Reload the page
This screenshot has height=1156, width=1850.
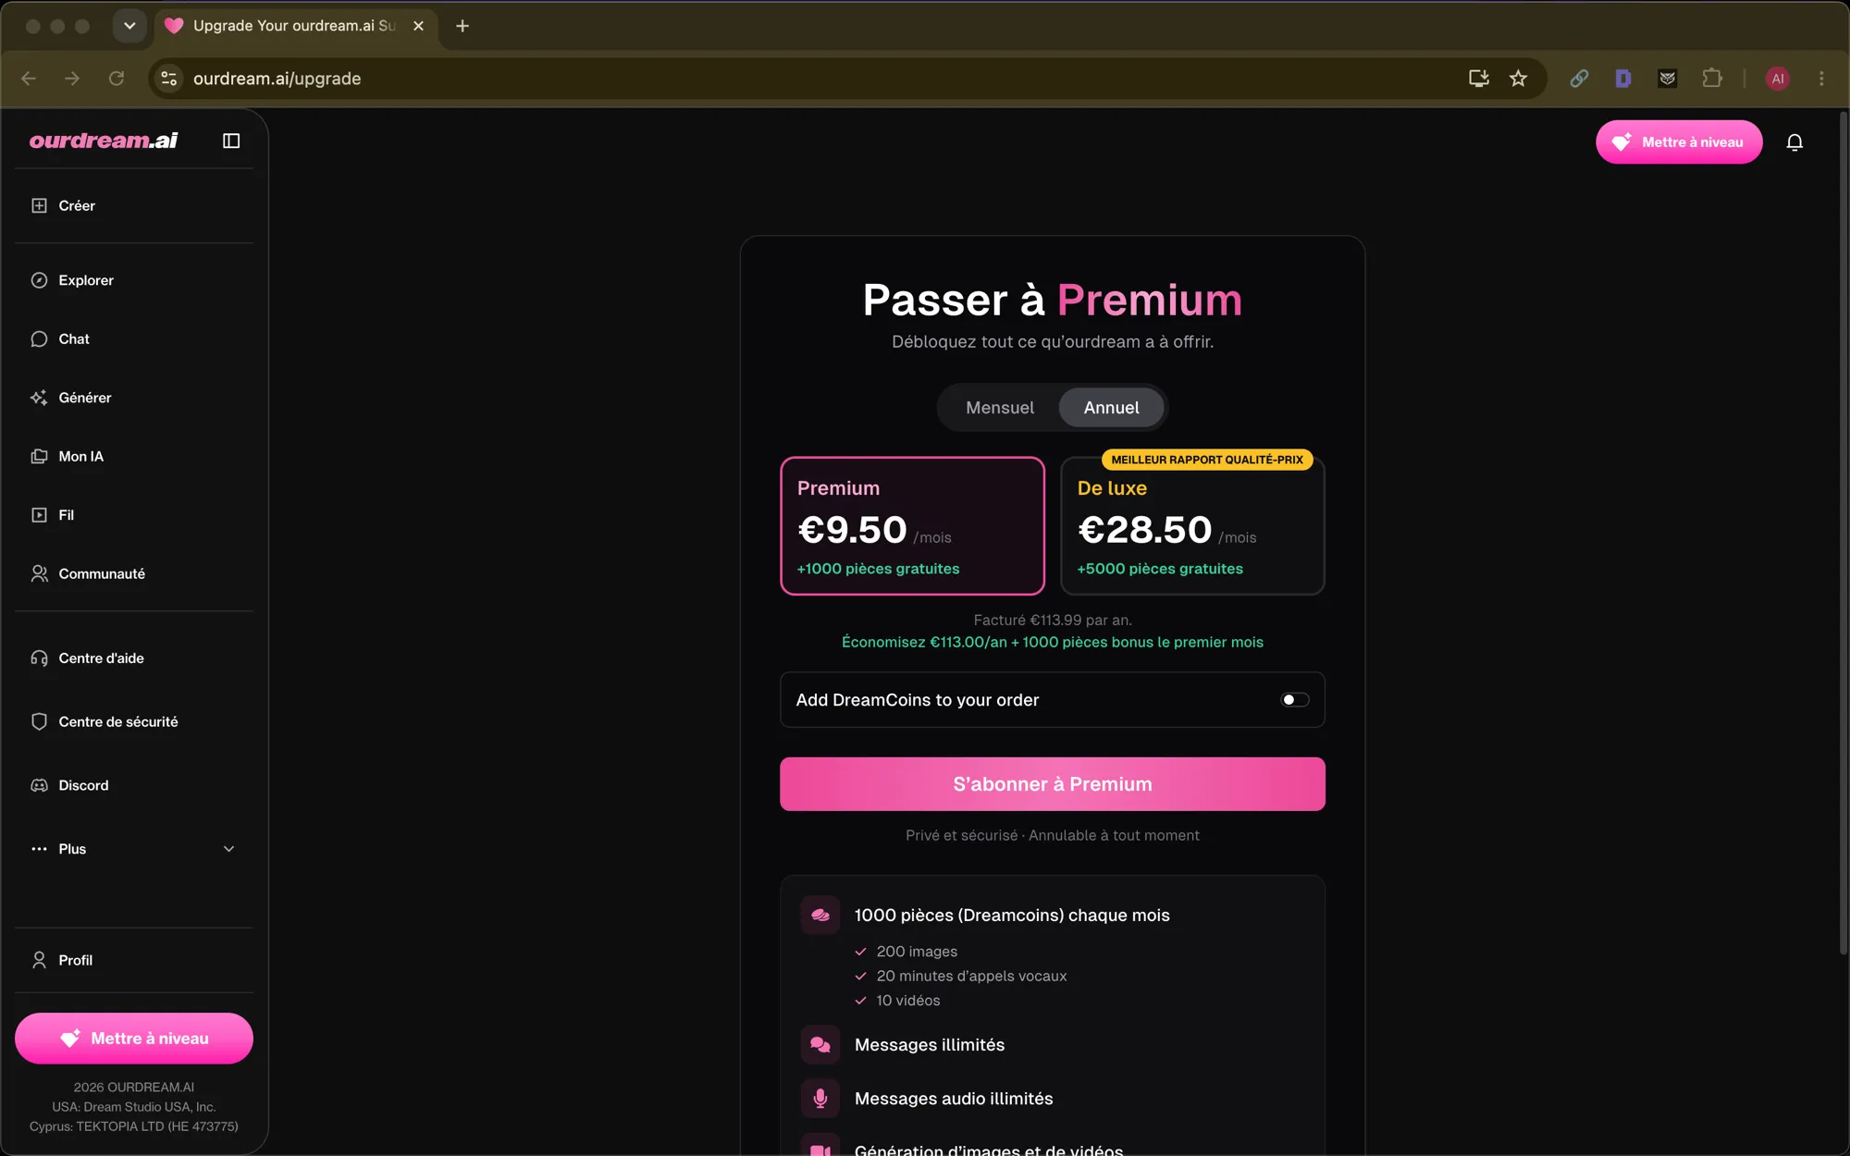117,79
